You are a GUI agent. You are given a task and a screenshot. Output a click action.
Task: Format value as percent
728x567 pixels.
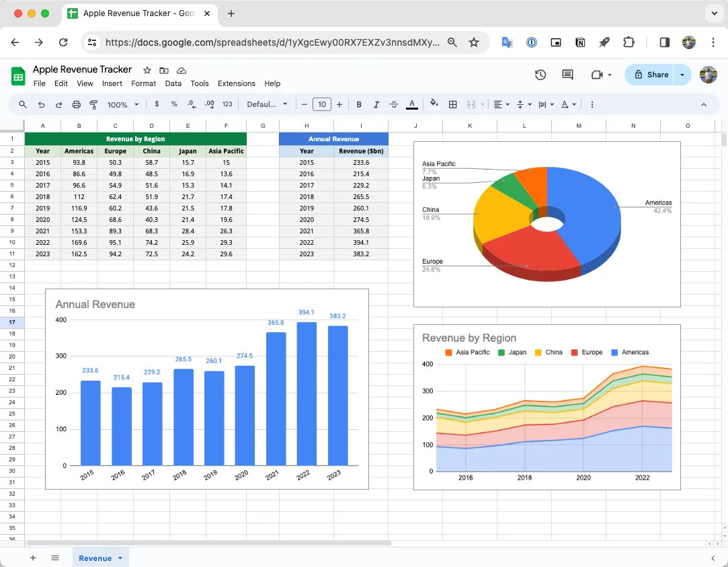[x=174, y=104]
